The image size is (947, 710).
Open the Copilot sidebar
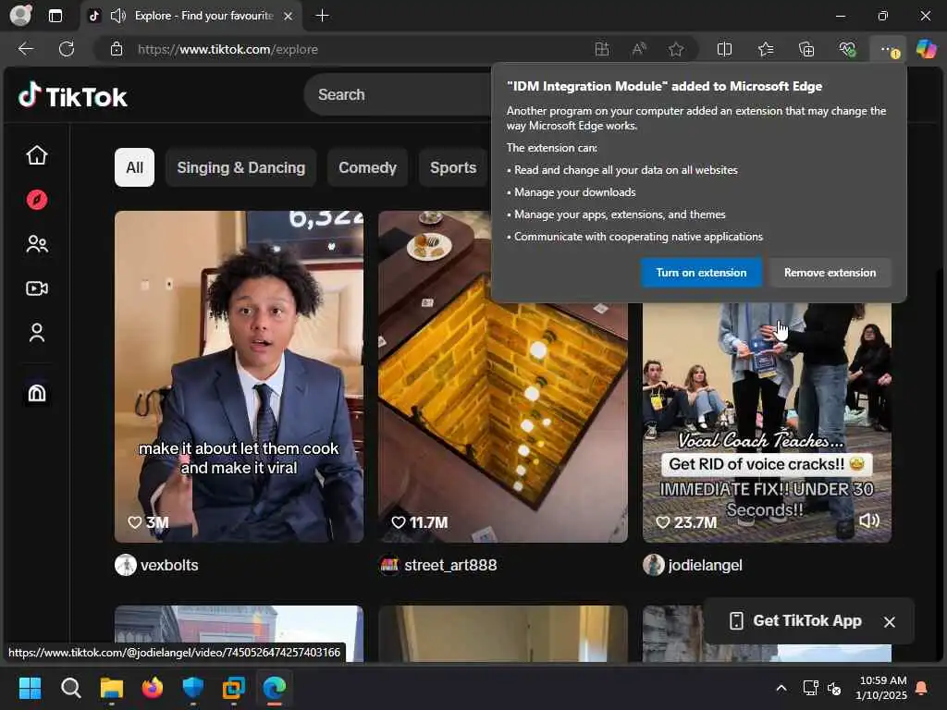(x=926, y=49)
